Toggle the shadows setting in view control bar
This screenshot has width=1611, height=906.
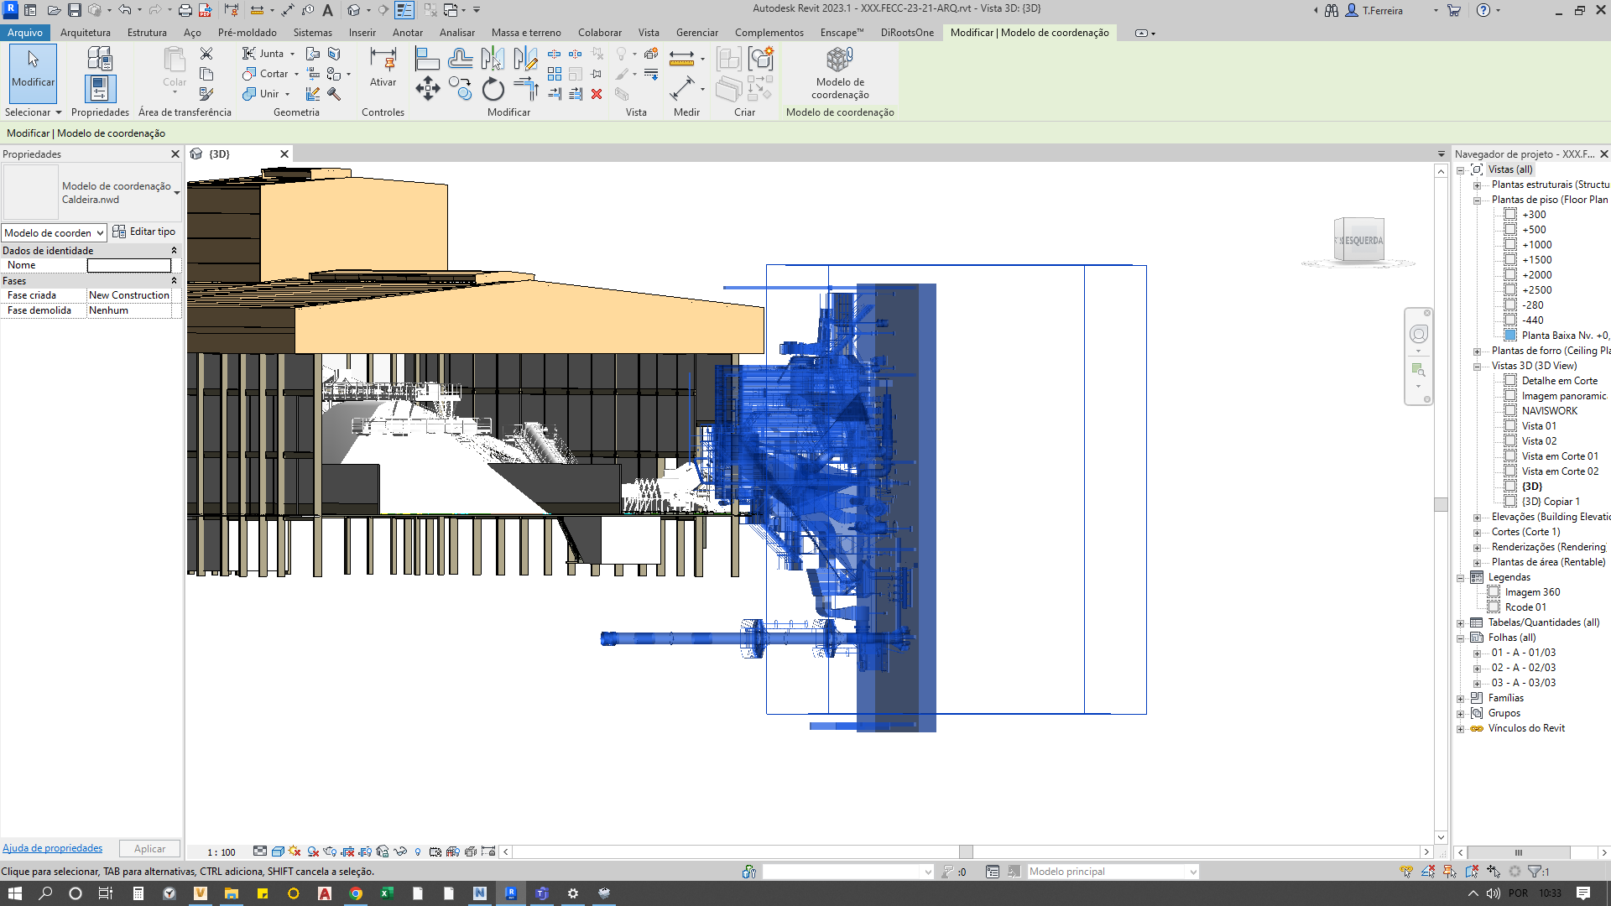coord(295,851)
